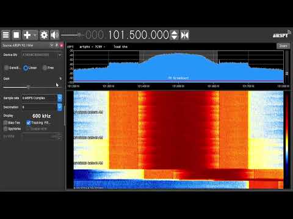Collapse the Source AIRSPY panel chevron
293x219 pixels.
pos(52,45)
